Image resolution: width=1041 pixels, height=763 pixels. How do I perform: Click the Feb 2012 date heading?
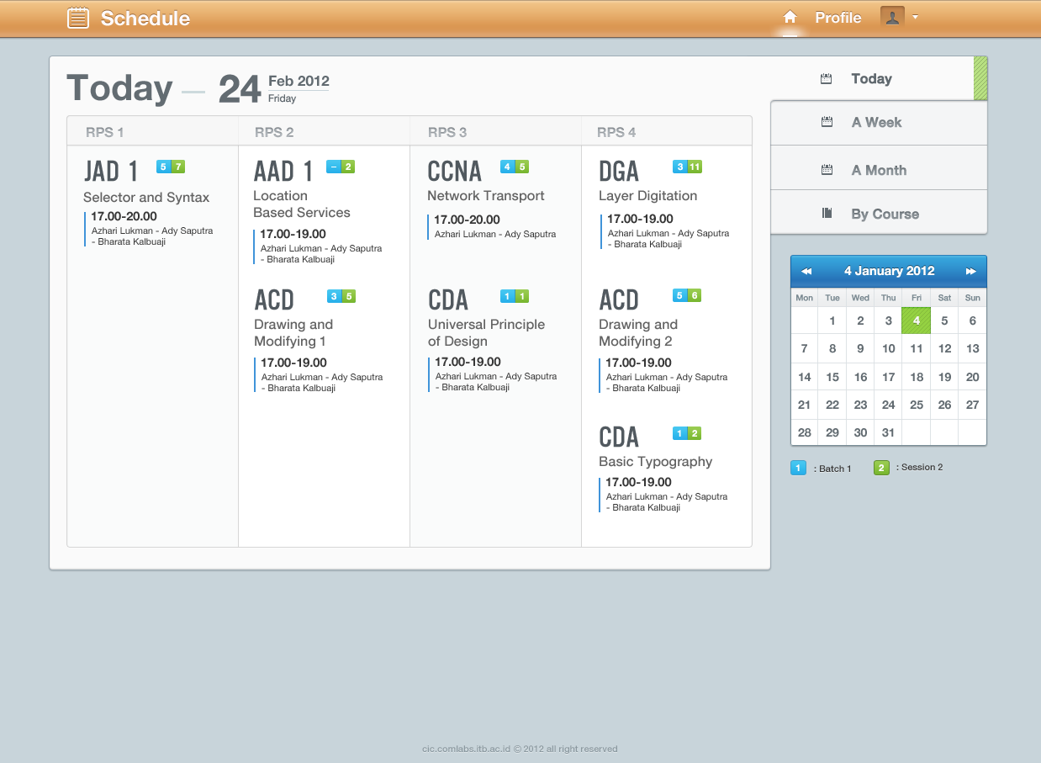coord(299,81)
